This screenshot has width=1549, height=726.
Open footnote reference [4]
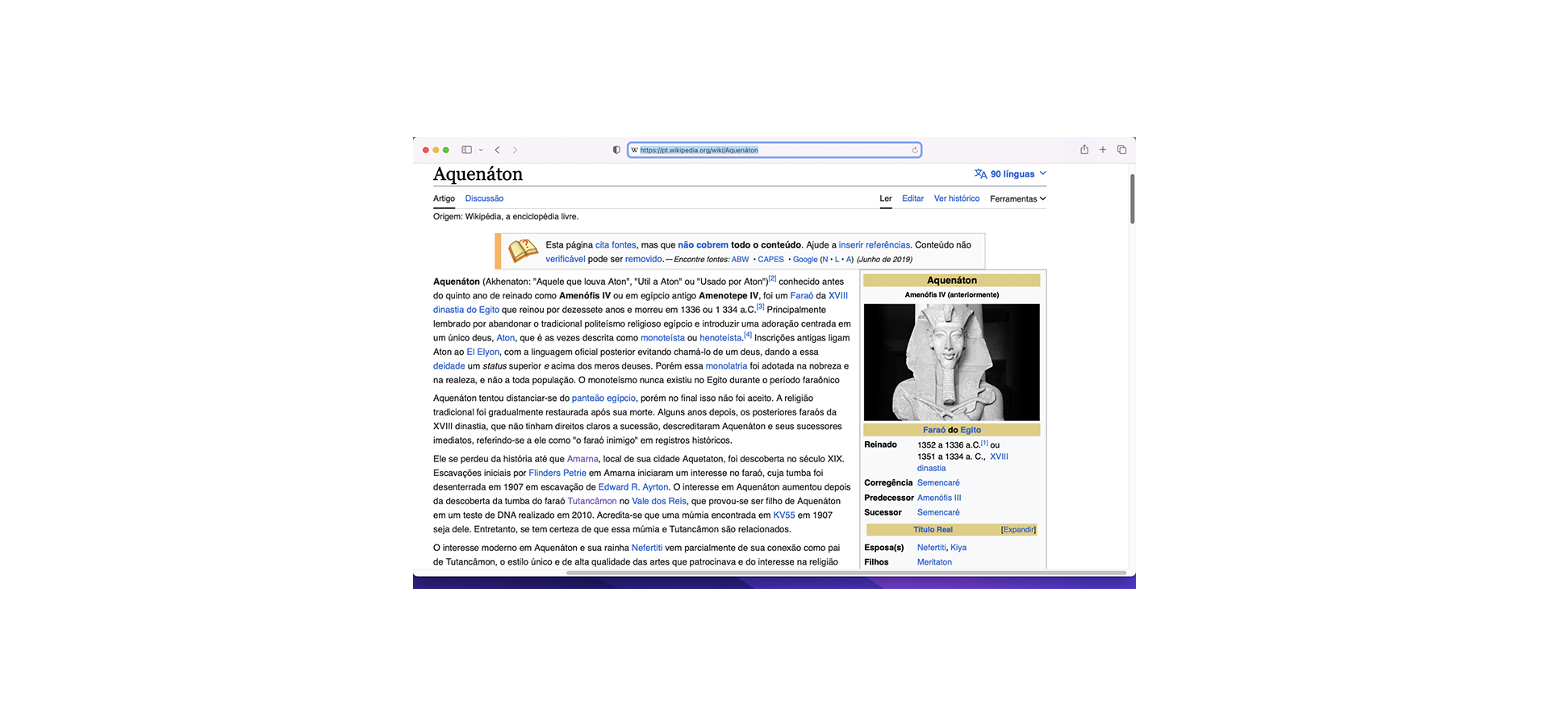(x=748, y=335)
